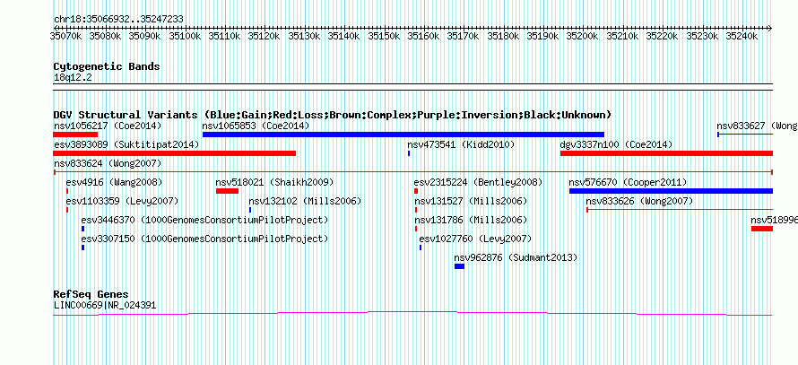Click the nsv1056217 (Coe2014) red loss bar
This screenshot has height=365, width=798.
(x=75, y=135)
